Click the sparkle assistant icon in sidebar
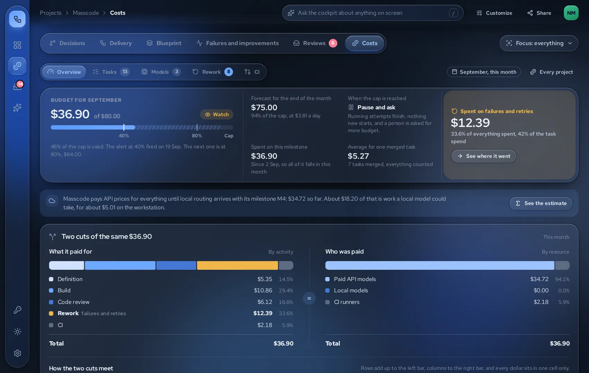This screenshot has width=589, height=373. click(17, 108)
